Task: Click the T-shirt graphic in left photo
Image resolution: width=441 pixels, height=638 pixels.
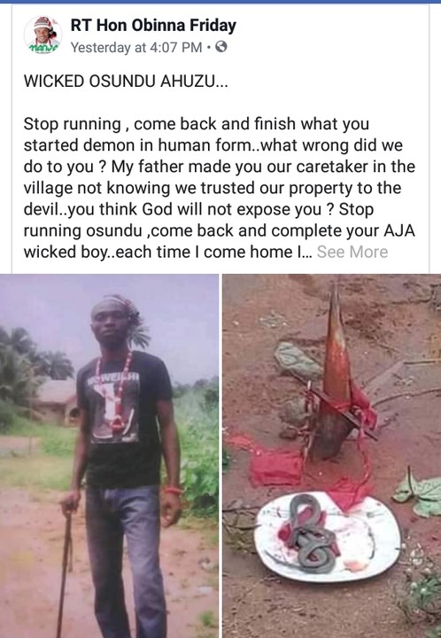Action: click(114, 408)
